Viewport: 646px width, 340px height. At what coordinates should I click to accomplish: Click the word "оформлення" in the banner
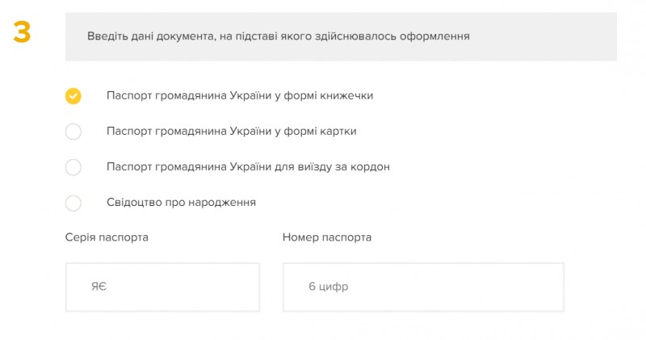(x=438, y=36)
